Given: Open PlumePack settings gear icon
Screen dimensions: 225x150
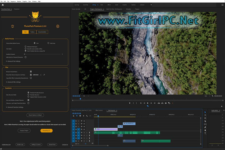Looking at the screenshot, I should click(x=57, y=26).
